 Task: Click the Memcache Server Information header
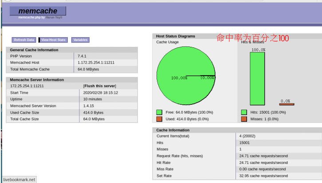72,80
